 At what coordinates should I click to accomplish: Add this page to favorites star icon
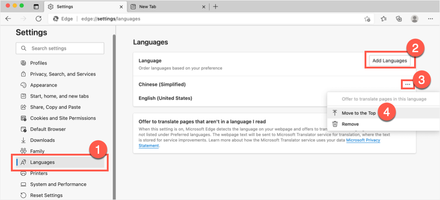click(x=367, y=19)
